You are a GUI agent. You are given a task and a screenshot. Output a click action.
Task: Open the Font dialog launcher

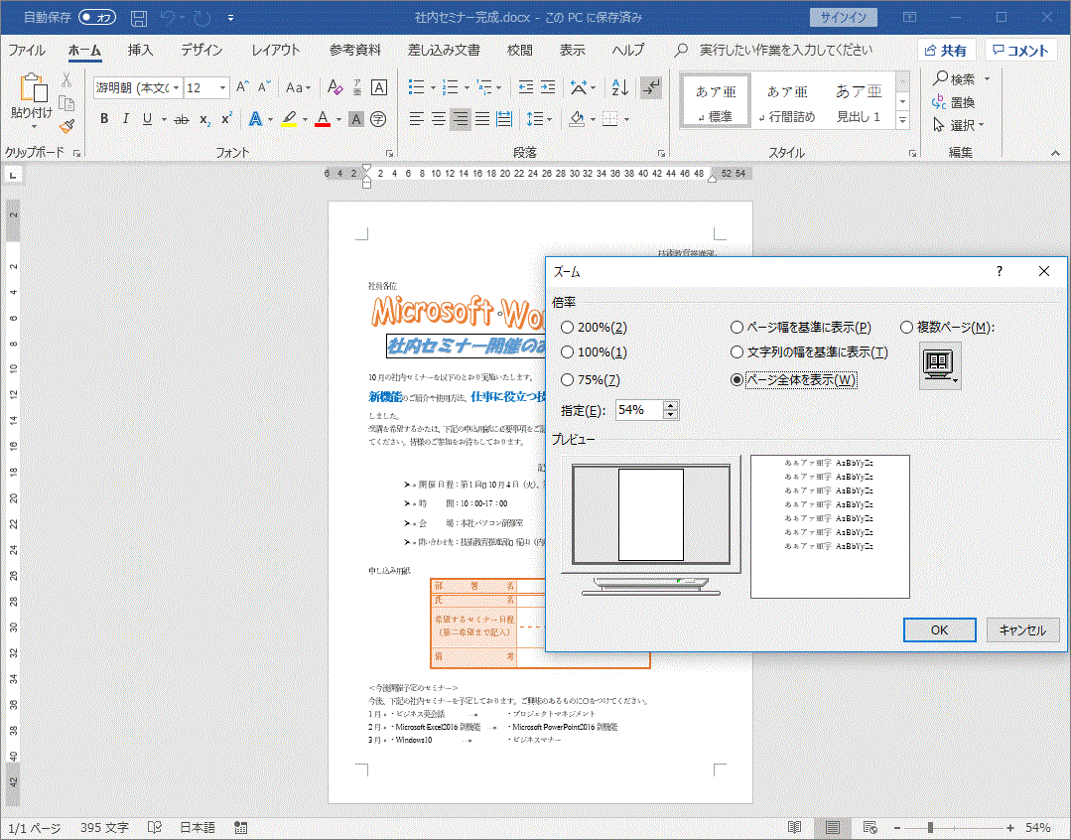pos(389,153)
